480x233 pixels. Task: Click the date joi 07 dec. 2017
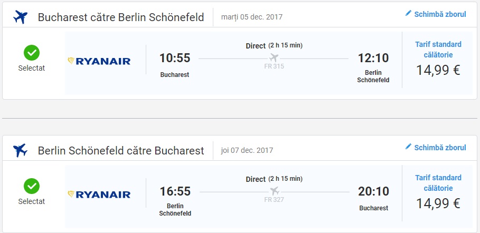[x=247, y=150]
